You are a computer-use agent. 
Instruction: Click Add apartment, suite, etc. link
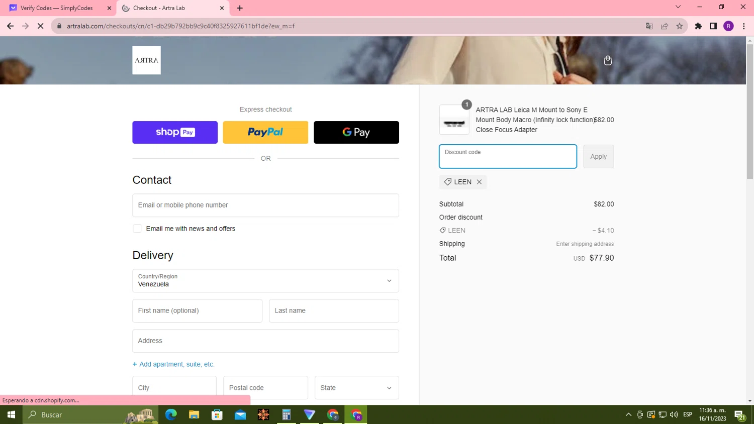click(173, 364)
